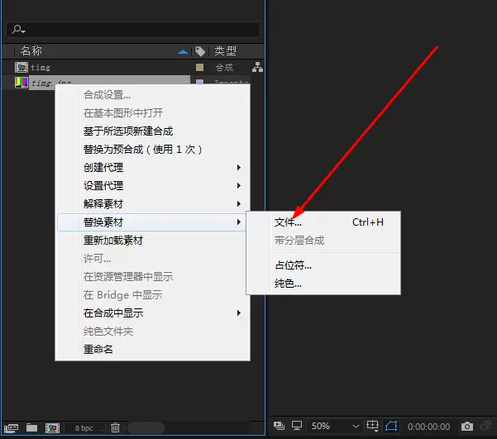Click the Interpret Footage icon at bottom
The image size is (497, 439).
pos(11,428)
